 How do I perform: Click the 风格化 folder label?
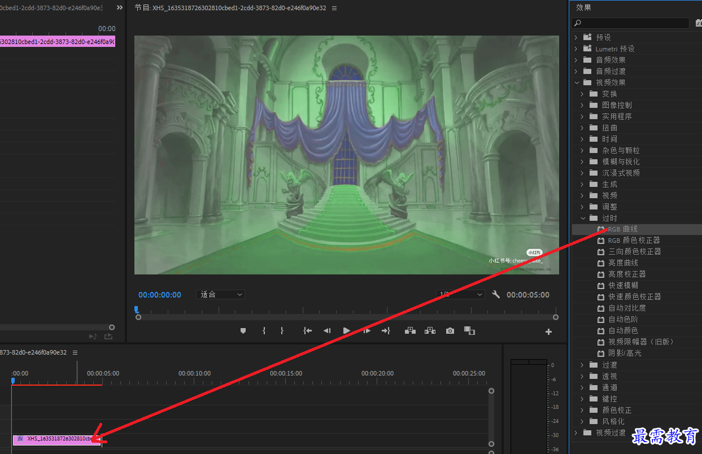[x=613, y=421]
